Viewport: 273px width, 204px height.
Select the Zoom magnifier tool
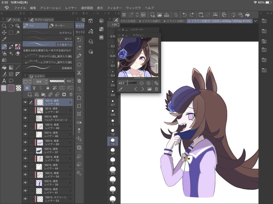[4, 26]
